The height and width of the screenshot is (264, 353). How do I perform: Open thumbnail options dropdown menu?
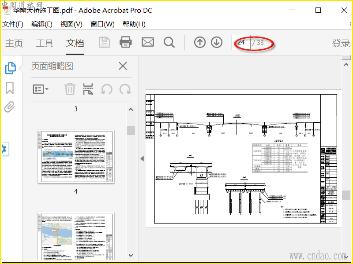[x=41, y=89]
